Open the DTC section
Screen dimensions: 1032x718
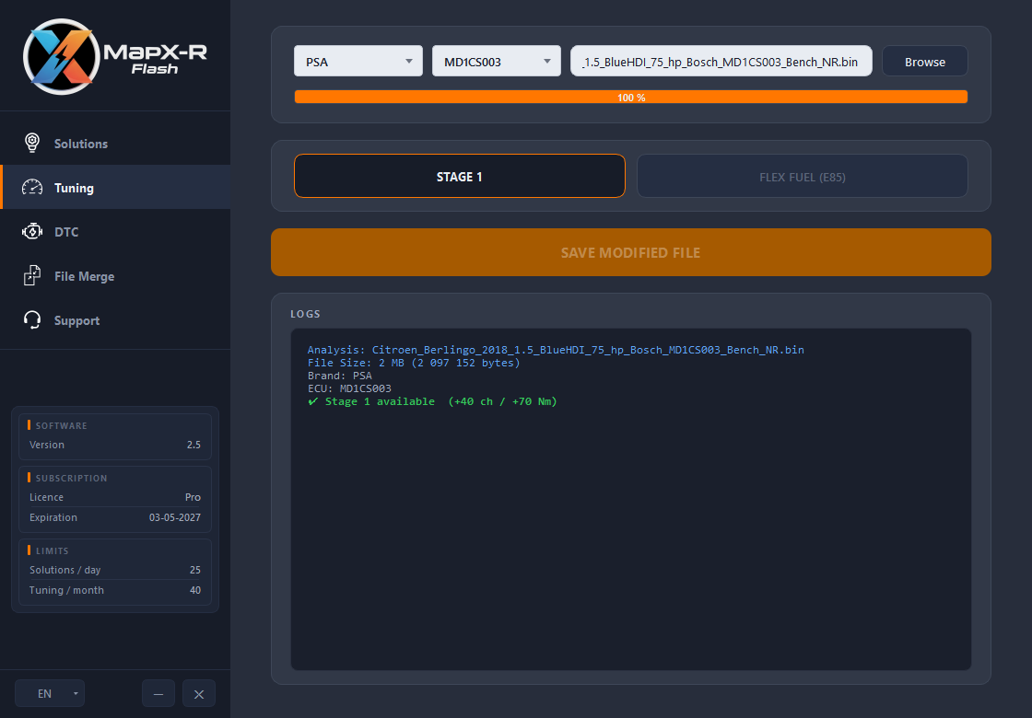point(115,231)
